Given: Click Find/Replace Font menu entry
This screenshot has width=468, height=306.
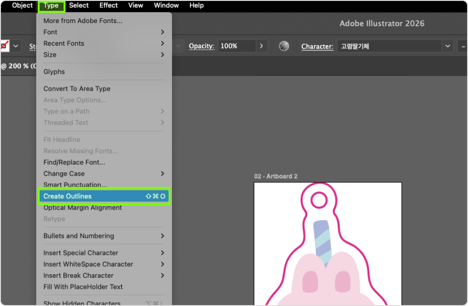Looking at the screenshot, I should click(x=74, y=162).
